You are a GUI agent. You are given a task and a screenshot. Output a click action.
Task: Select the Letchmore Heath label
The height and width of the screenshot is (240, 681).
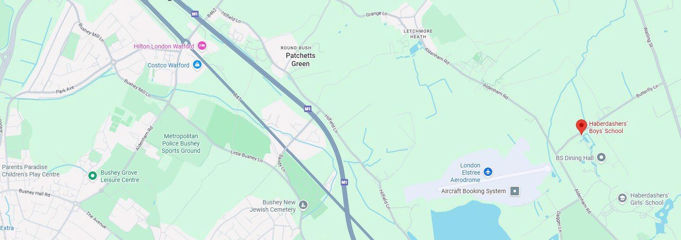(x=418, y=34)
